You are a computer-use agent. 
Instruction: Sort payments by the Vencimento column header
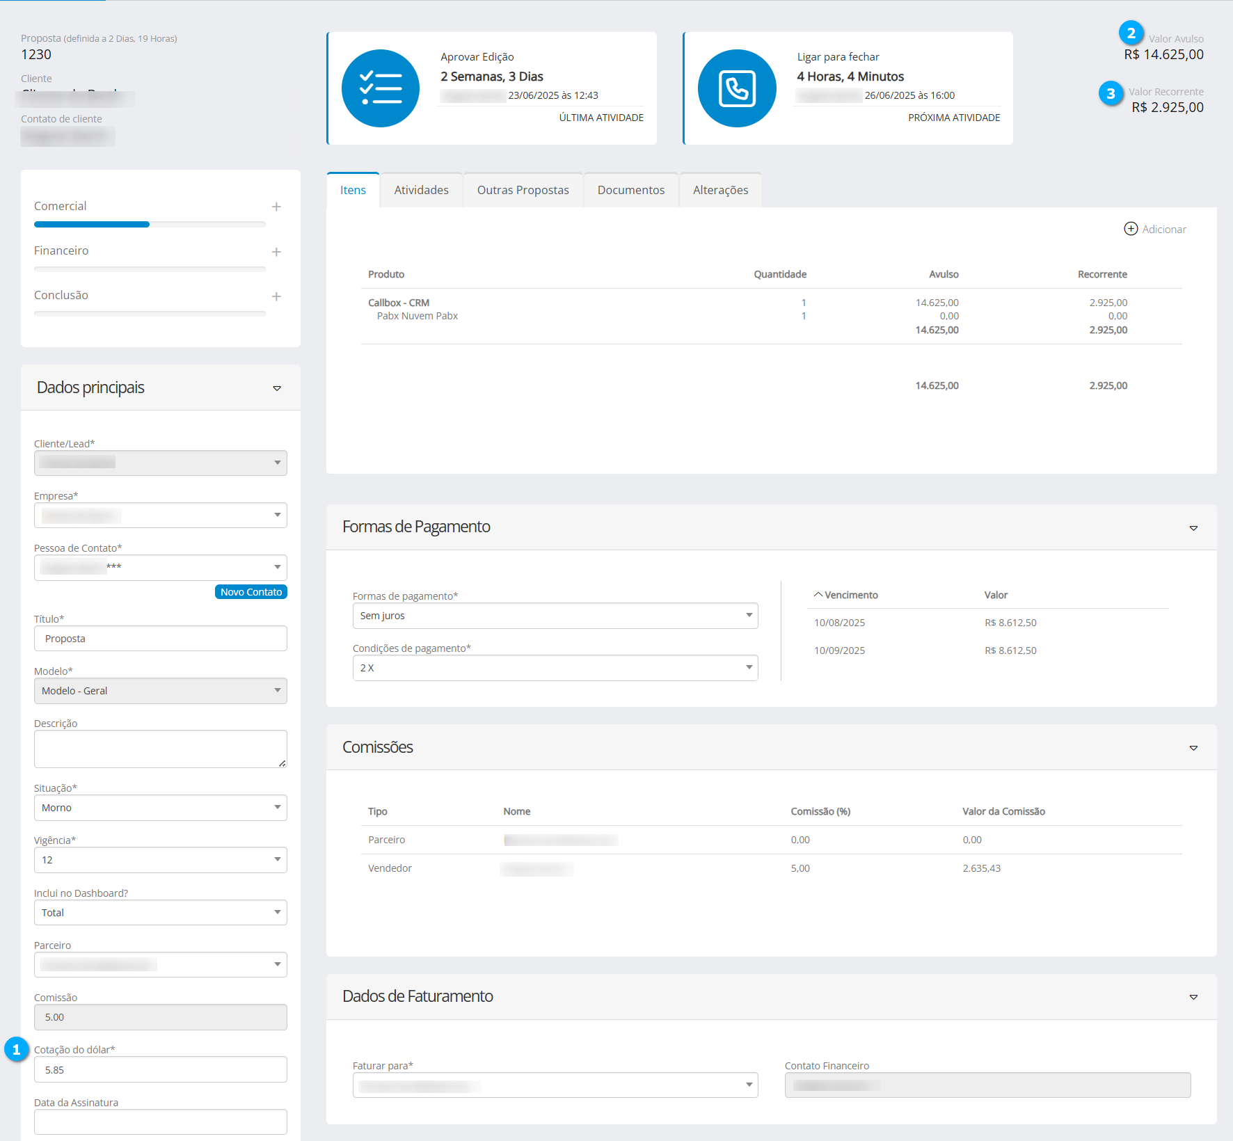pyautogui.click(x=850, y=595)
